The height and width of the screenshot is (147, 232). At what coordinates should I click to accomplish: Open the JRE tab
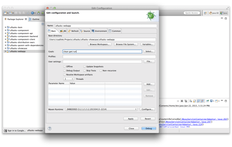tap(63, 31)
